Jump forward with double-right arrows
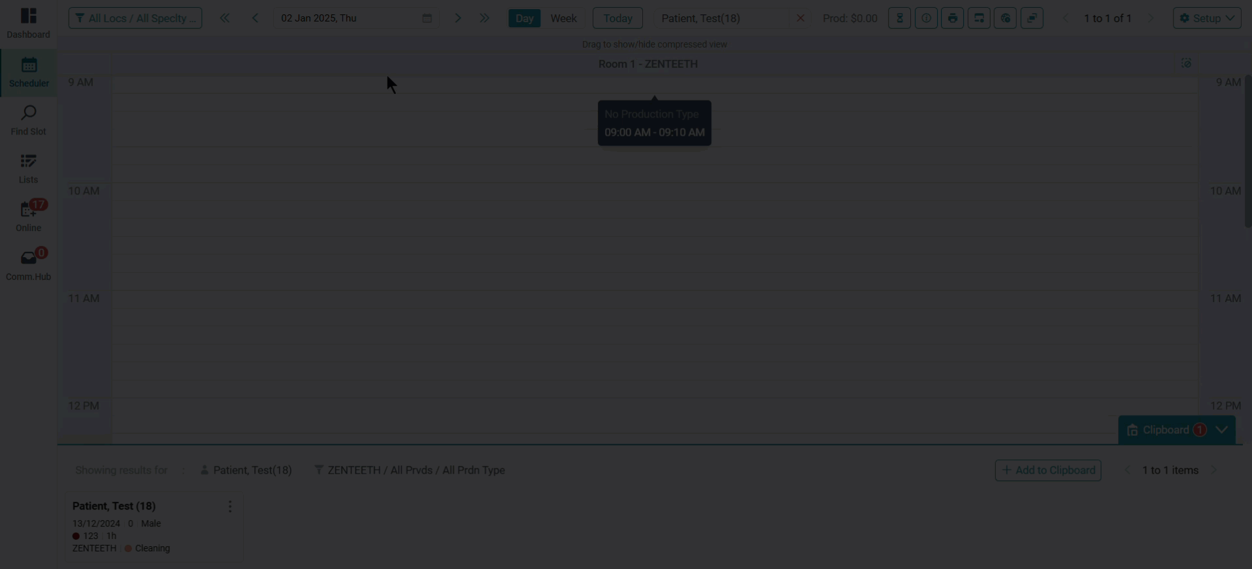Viewport: 1252px width, 569px height. 484,18
